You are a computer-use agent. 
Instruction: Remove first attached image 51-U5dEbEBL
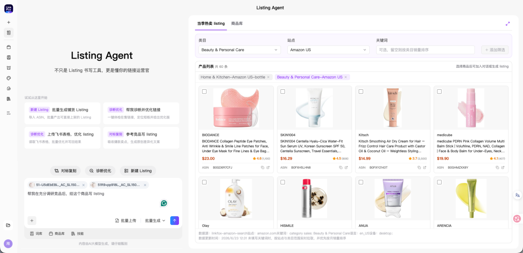tap(83, 185)
